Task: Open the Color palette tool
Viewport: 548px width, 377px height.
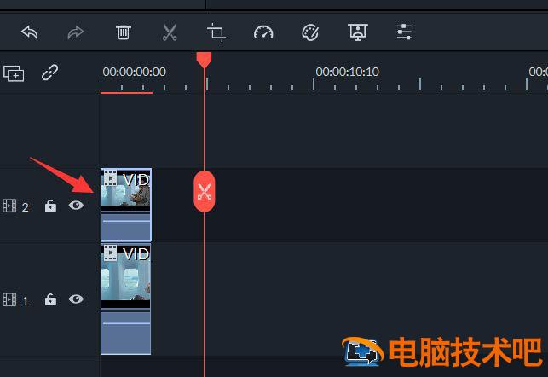Action: [310, 32]
